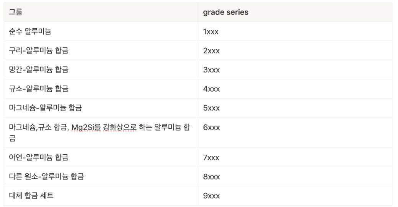Image resolution: width=398 pixels, height=207 pixels.
Task: Click the grade series column header
Action: [295, 12]
